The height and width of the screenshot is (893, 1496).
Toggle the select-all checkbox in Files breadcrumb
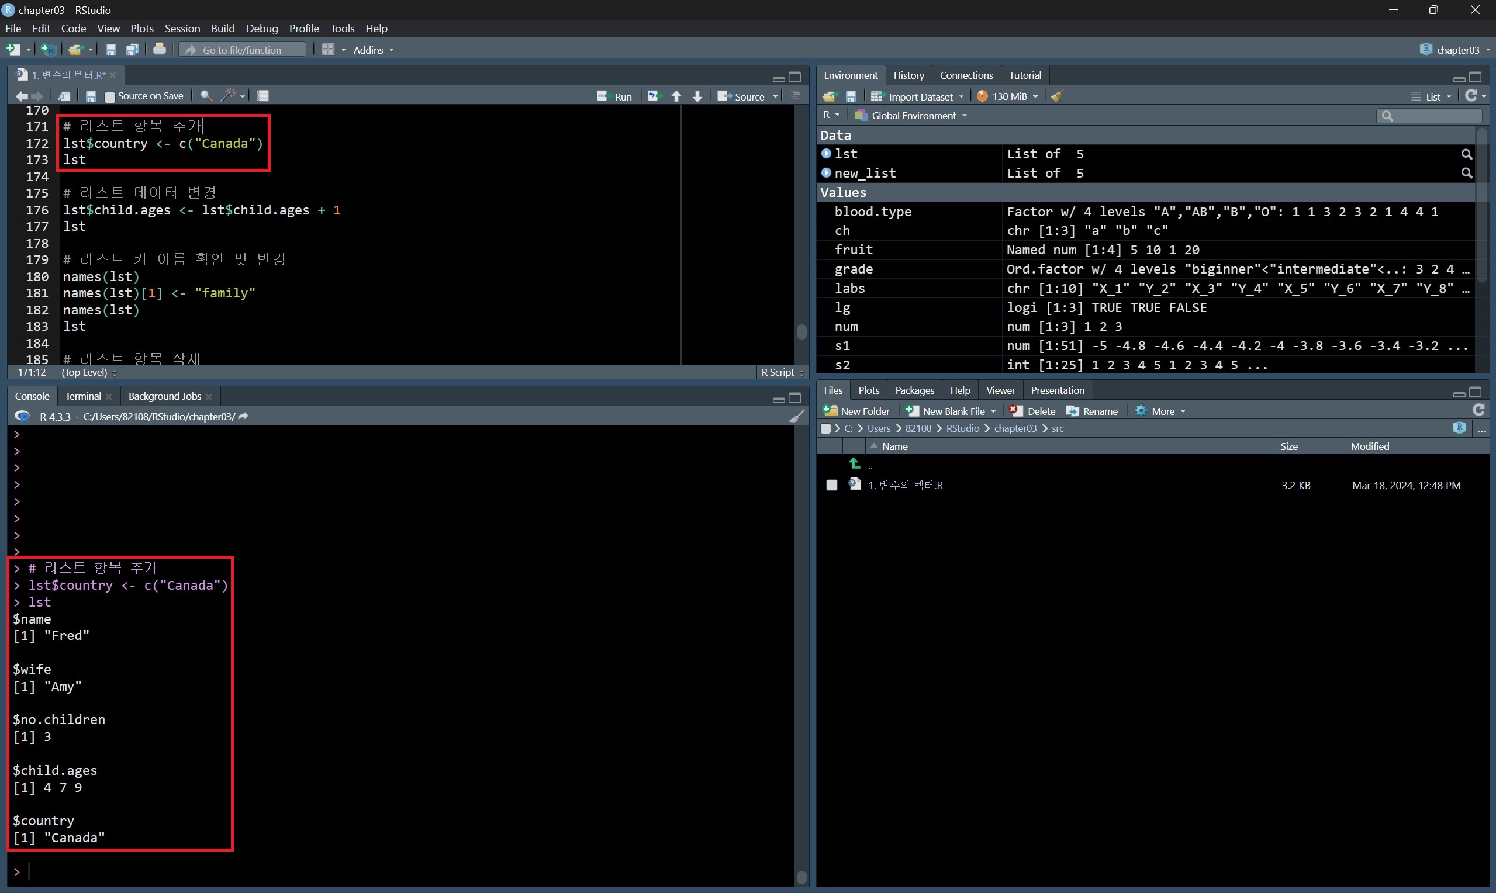pyautogui.click(x=825, y=428)
